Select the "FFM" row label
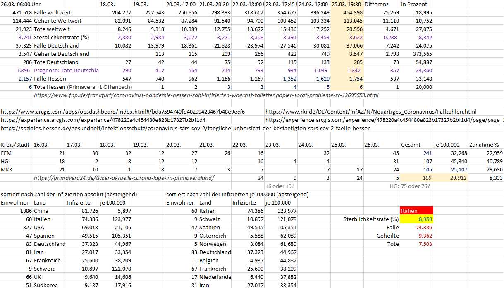Viewport: 504px width, 288px height. click(6, 153)
